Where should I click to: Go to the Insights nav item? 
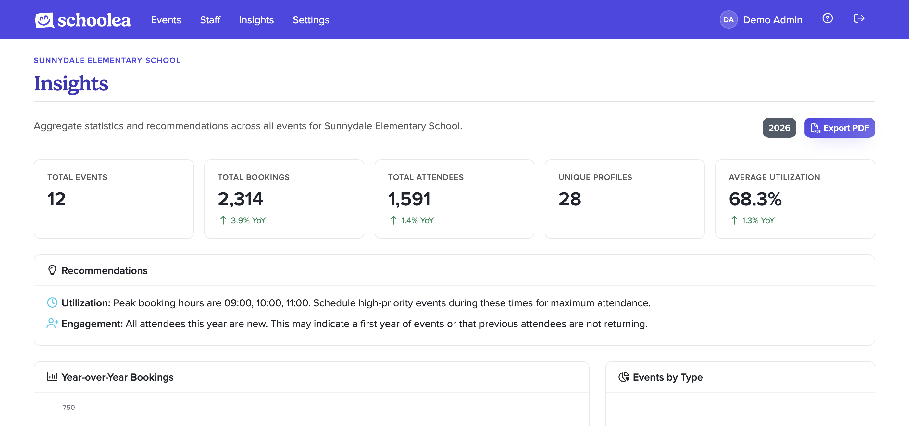(256, 20)
